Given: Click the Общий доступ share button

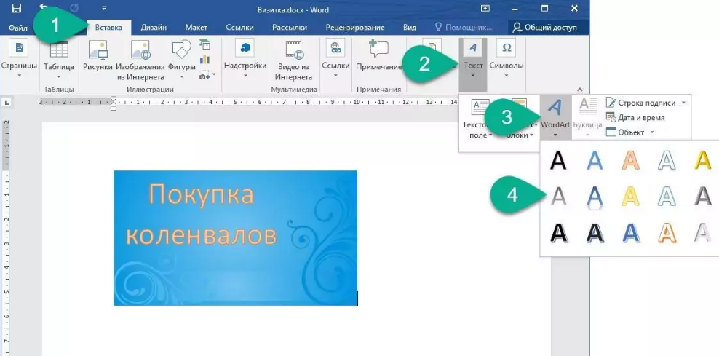Looking at the screenshot, I should click(x=544, y=28).
